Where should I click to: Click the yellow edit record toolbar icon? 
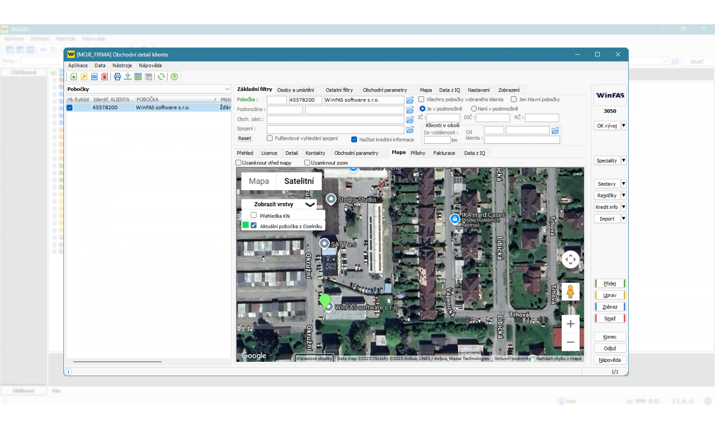84,77
